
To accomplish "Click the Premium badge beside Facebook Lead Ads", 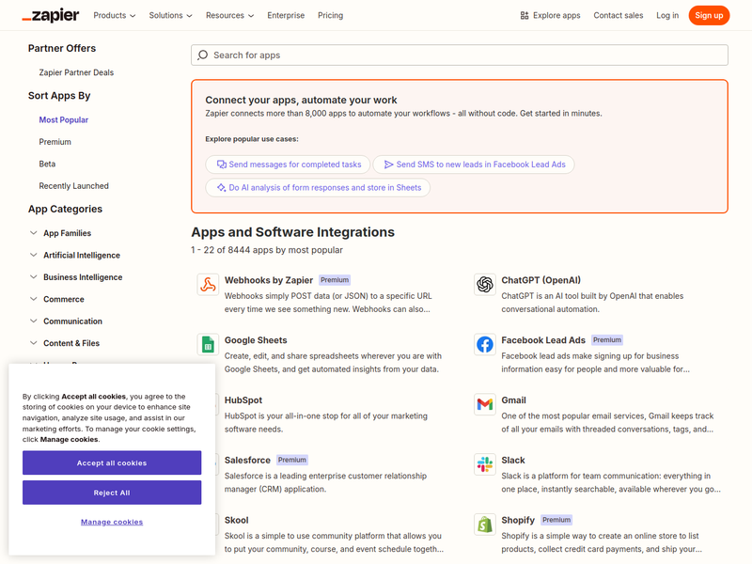I will (607, 340).
